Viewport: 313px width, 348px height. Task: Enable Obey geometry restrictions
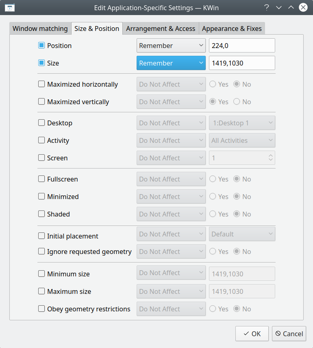[x=41, y=309]
